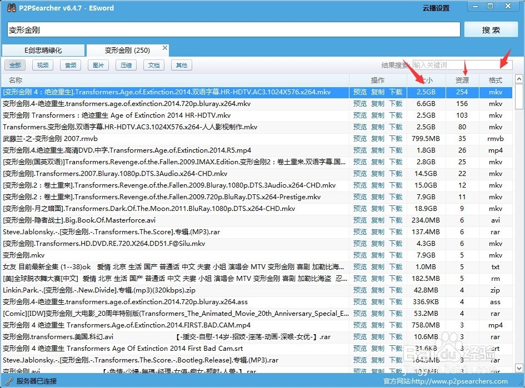This screenshot has width=525, height=388.
Task: Download the 6.6GB 720p.bluray.x264.mkv file
Action: pos(396,104)
